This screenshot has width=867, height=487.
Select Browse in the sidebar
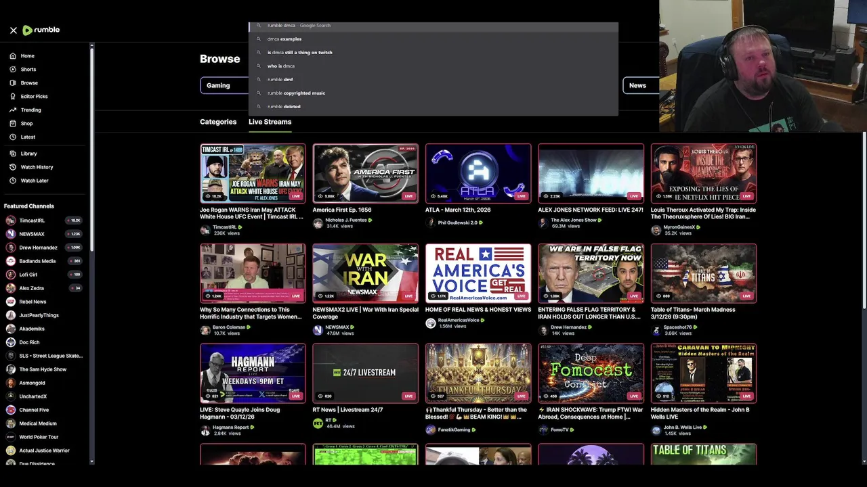coord(29,83)
